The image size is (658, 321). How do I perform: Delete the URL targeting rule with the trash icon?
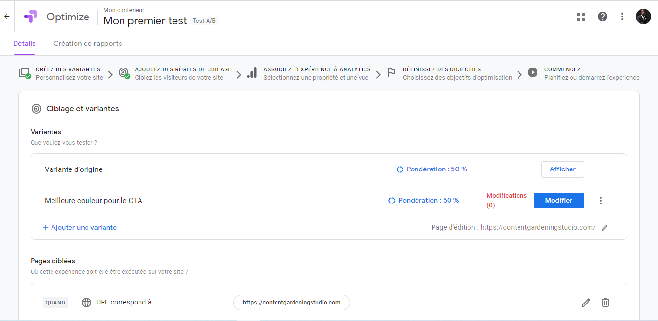pos(605,302)
